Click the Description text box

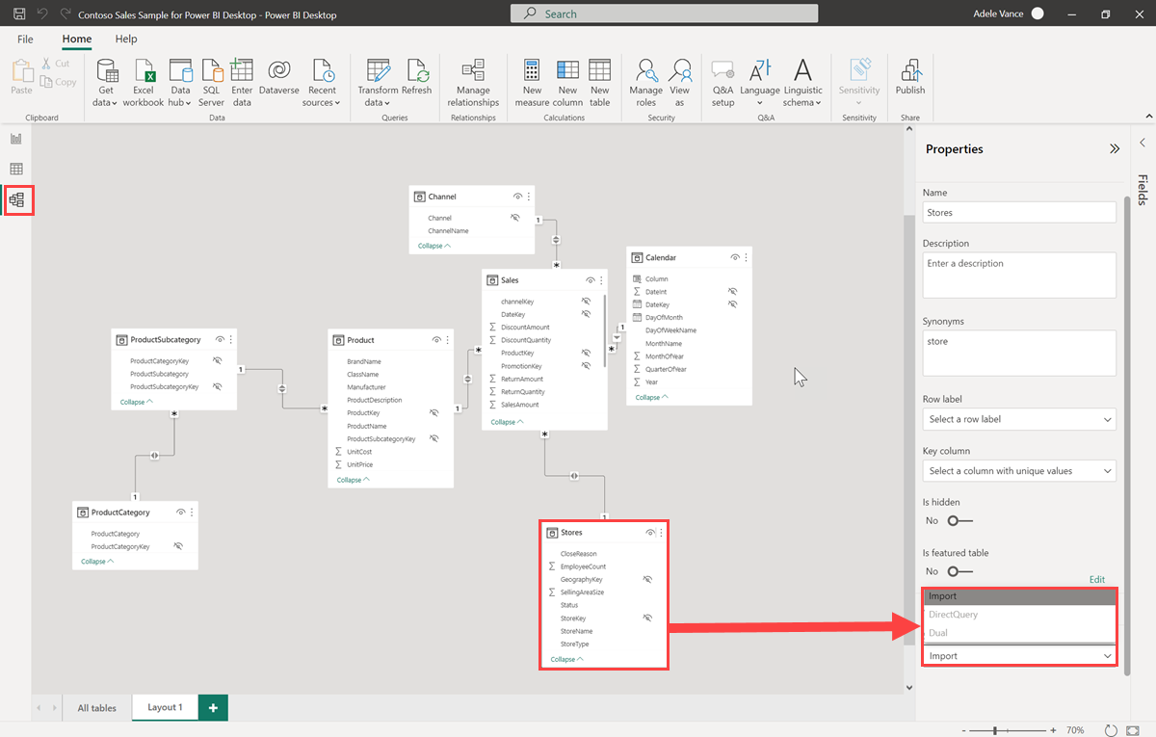pos(1019,276)
